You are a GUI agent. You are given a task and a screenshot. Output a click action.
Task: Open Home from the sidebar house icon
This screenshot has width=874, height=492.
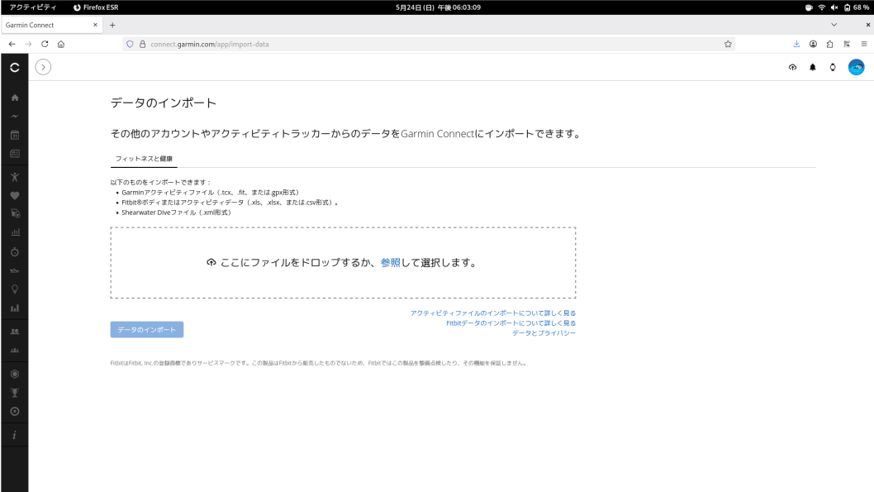(15, 98)
